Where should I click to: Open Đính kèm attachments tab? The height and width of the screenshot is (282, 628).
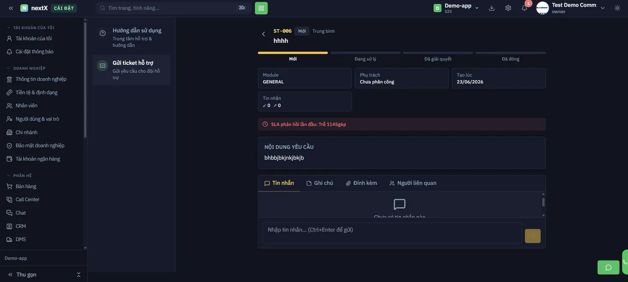click(x=361, y=183)
